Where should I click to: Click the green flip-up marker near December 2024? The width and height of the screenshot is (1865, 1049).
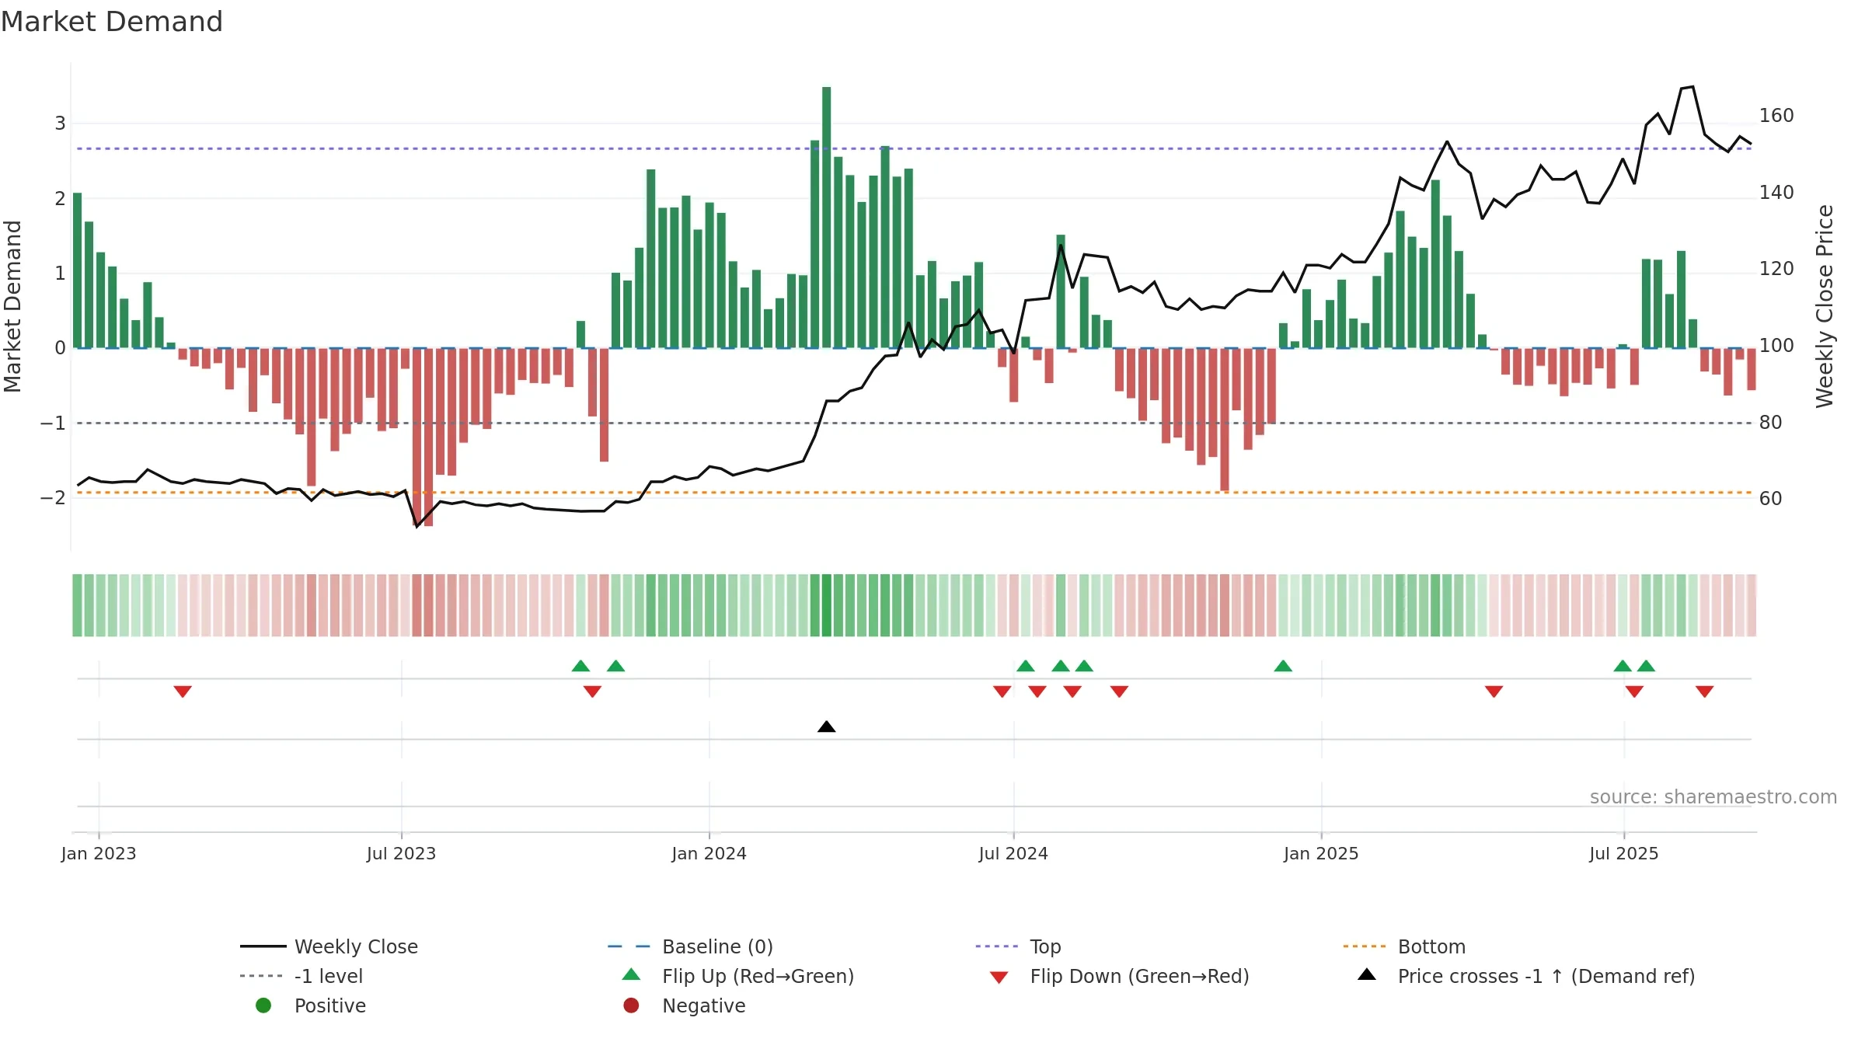[1283, 666]
